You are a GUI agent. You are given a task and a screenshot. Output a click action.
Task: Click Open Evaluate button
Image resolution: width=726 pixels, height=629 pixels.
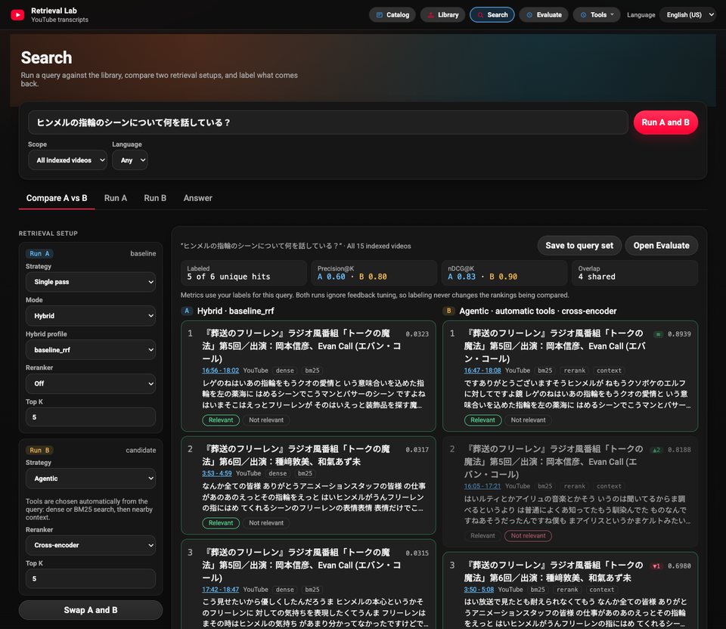[661, 245]
